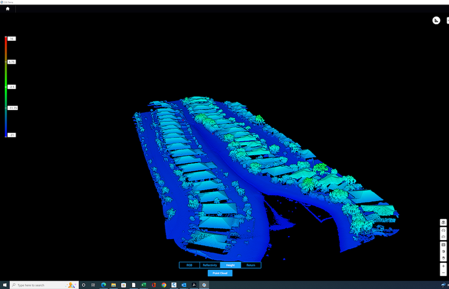The height and width of the screenshot is (289, 449).
Task: Switch coloring to Reflectivity mode
Action: (210, 265)
